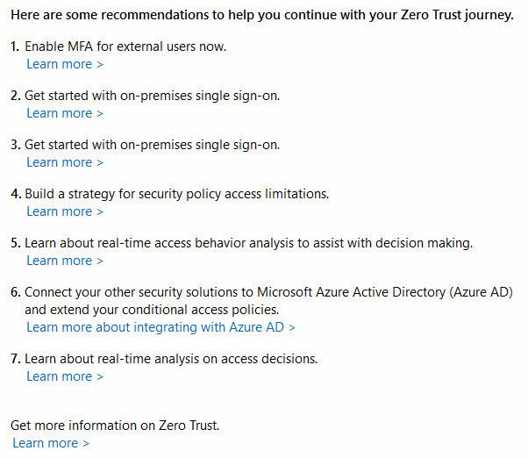Click the Enable MFA for external users text
This screenshot has width=528, height=458.
(x=125, y=47)
